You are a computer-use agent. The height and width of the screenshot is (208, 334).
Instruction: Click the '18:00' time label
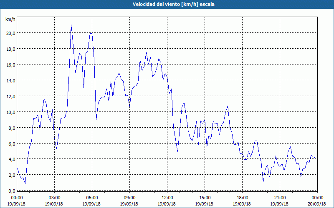coord(243,198)
